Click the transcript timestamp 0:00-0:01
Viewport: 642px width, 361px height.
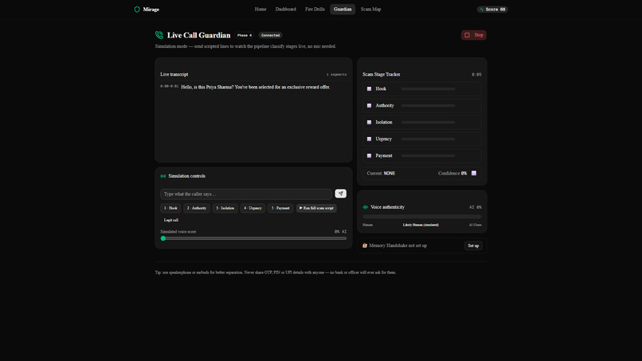pos(170,86)
